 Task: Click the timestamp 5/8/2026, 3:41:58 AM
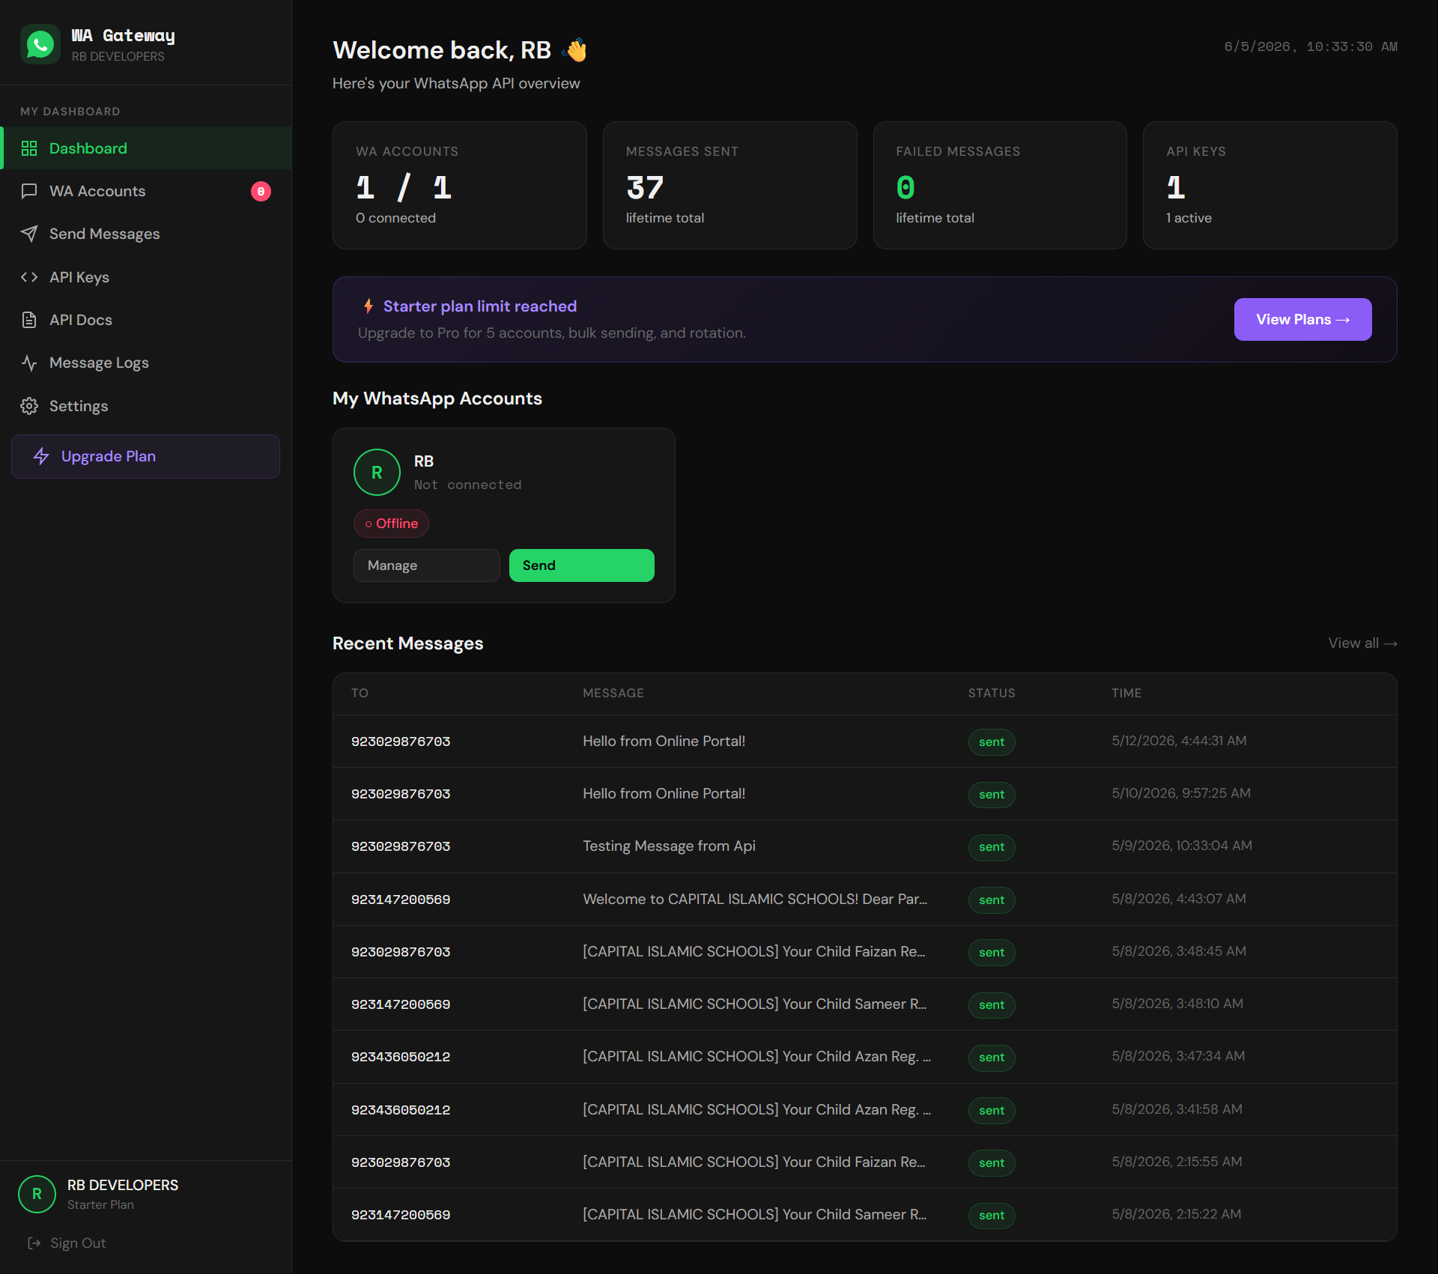pos(1177,1109)
